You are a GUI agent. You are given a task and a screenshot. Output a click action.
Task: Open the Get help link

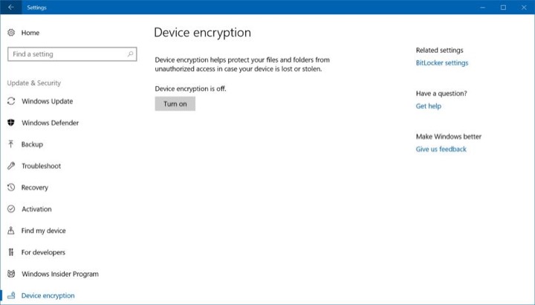429,106
